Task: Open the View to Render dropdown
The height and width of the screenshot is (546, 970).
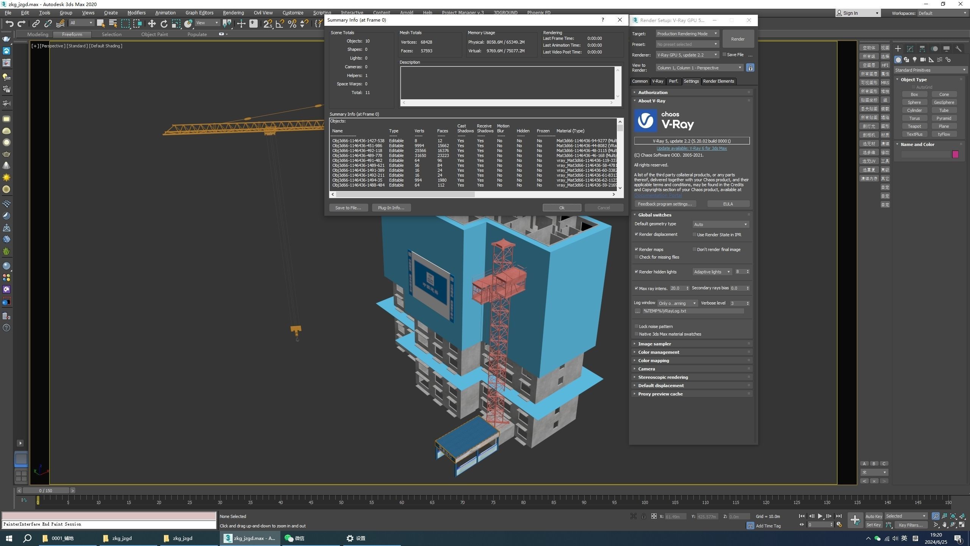Action: point(699,68)
